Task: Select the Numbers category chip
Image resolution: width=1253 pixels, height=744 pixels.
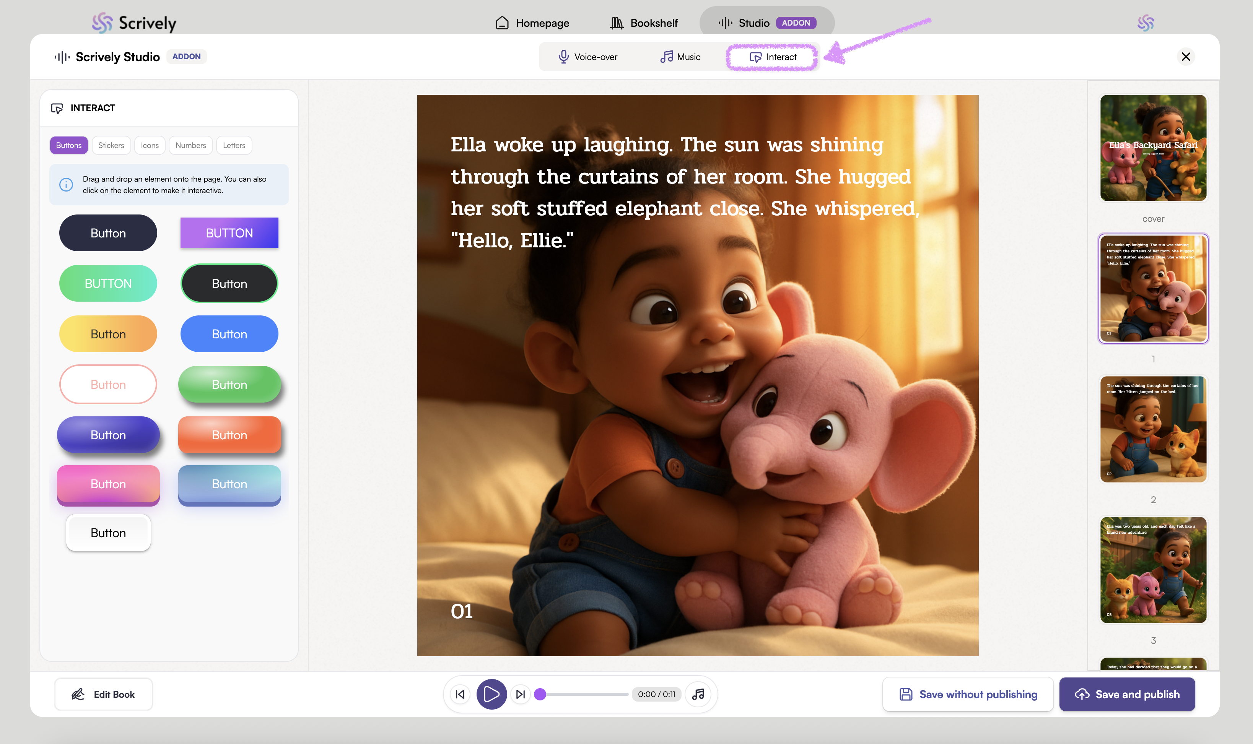Action: [190, 145]
